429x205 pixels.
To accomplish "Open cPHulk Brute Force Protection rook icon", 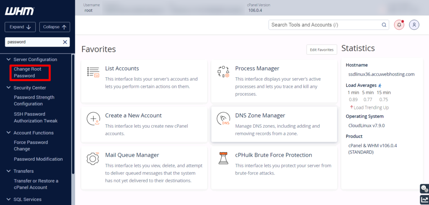I will [223, 158].
